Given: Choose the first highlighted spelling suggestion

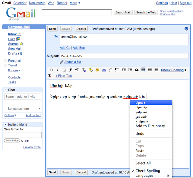Looking at the screenshot, I should tap(151, 103).
